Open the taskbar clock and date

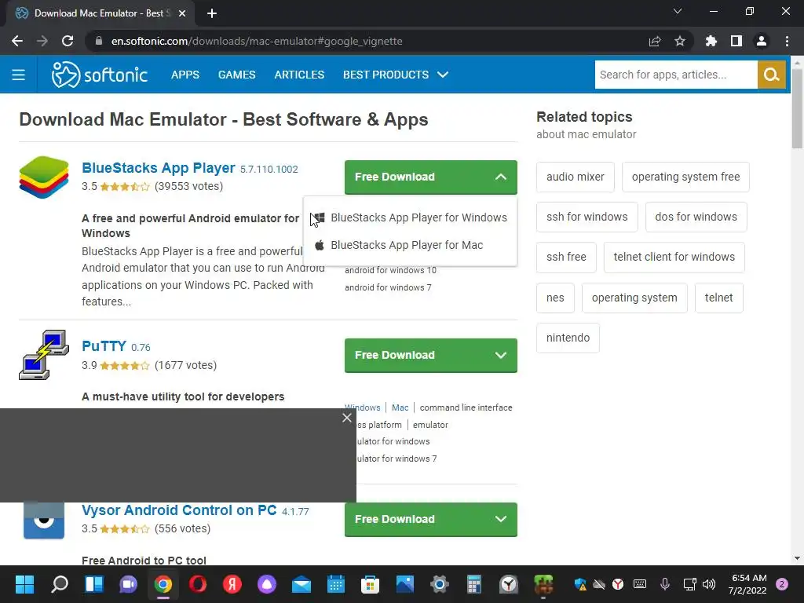pos(747,584)
